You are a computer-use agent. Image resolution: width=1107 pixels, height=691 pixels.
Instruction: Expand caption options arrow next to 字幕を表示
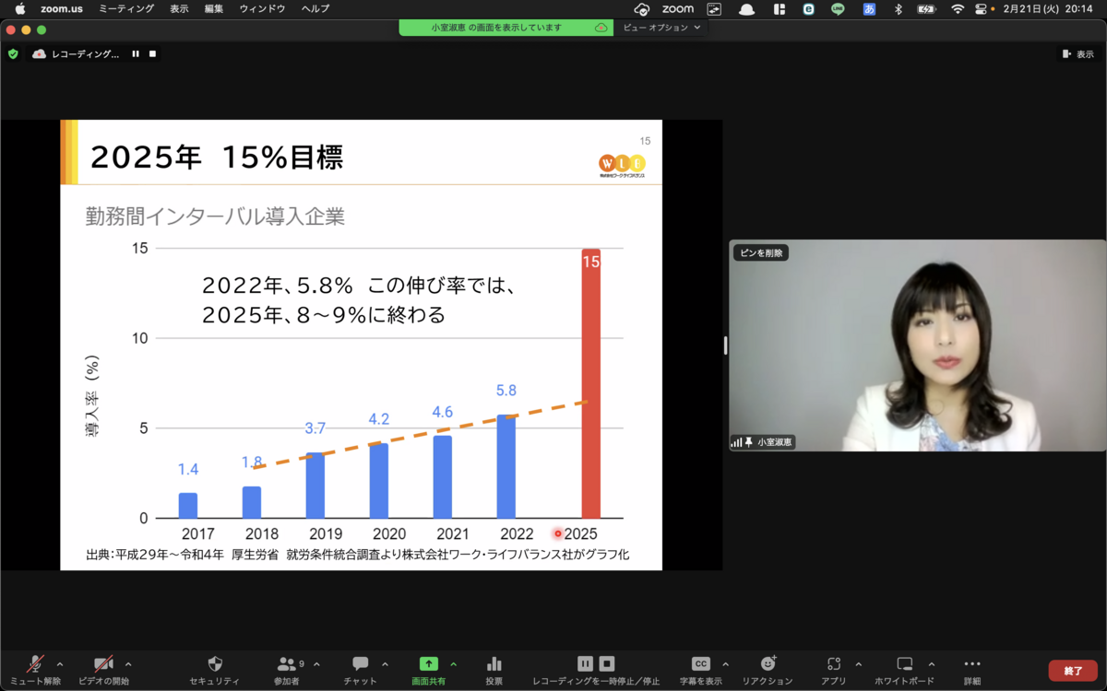coord(725,664)
